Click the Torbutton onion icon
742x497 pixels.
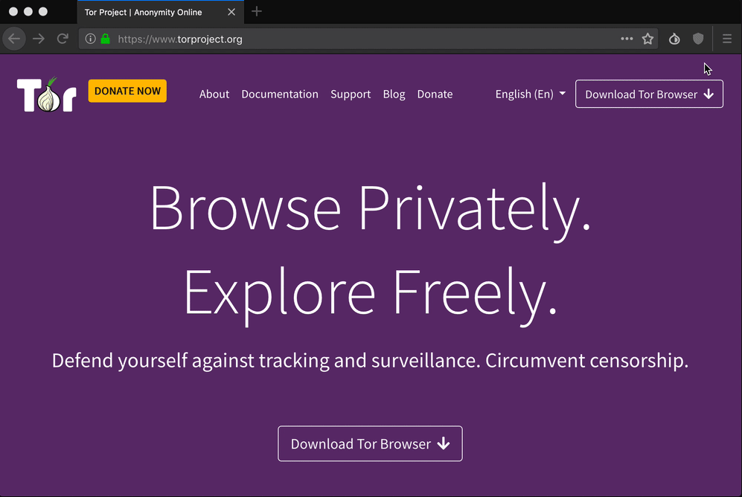point(674,39)
